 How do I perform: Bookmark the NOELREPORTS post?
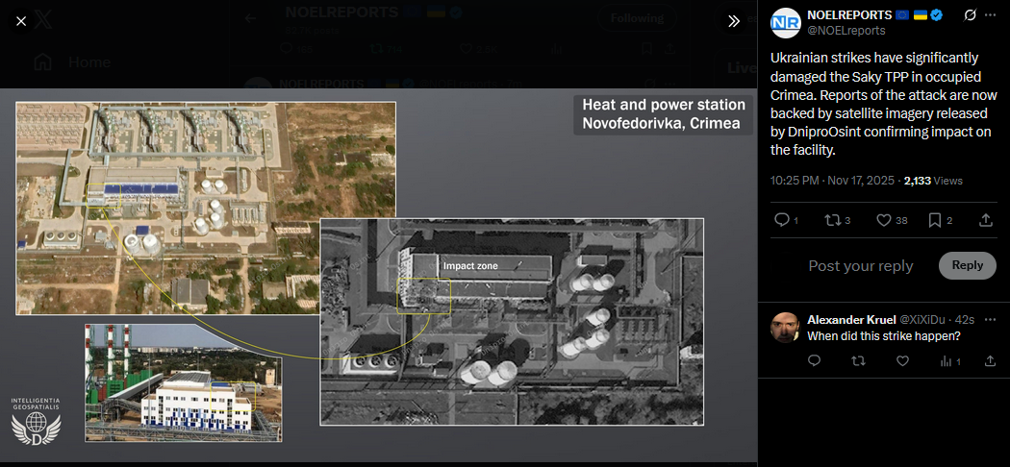tap(935, 220)
